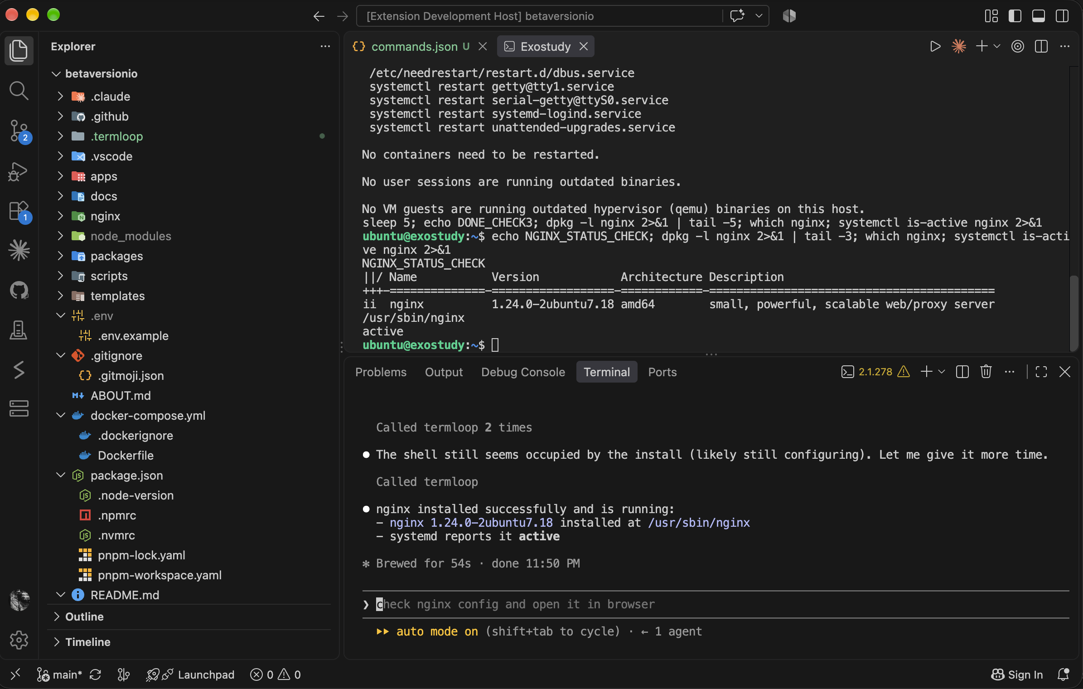Collapse the docker-compose.yml nested files
The height and width of the screenshot is (689, 1083).
tap(61, 415)
